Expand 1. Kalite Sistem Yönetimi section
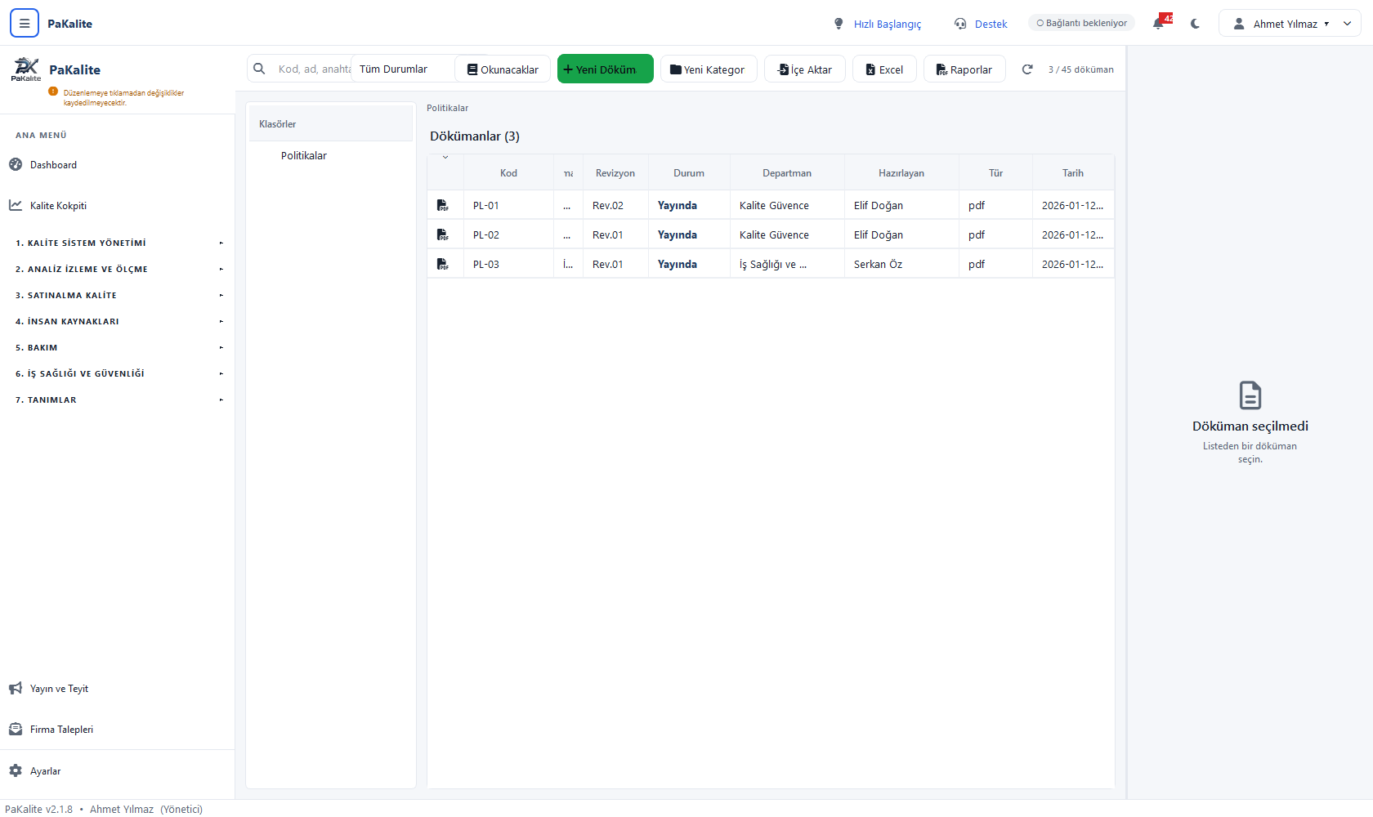This screenshot has width=1373, height=817. click(x=118, y=243)
